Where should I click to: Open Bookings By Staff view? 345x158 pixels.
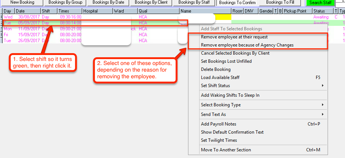click(194, 3)
